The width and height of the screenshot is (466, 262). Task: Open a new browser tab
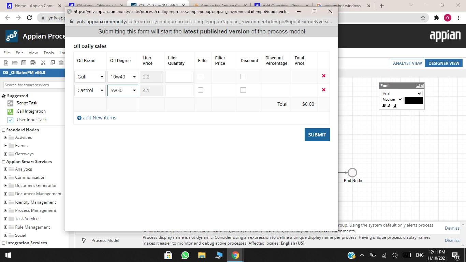[x=382, y=6]
